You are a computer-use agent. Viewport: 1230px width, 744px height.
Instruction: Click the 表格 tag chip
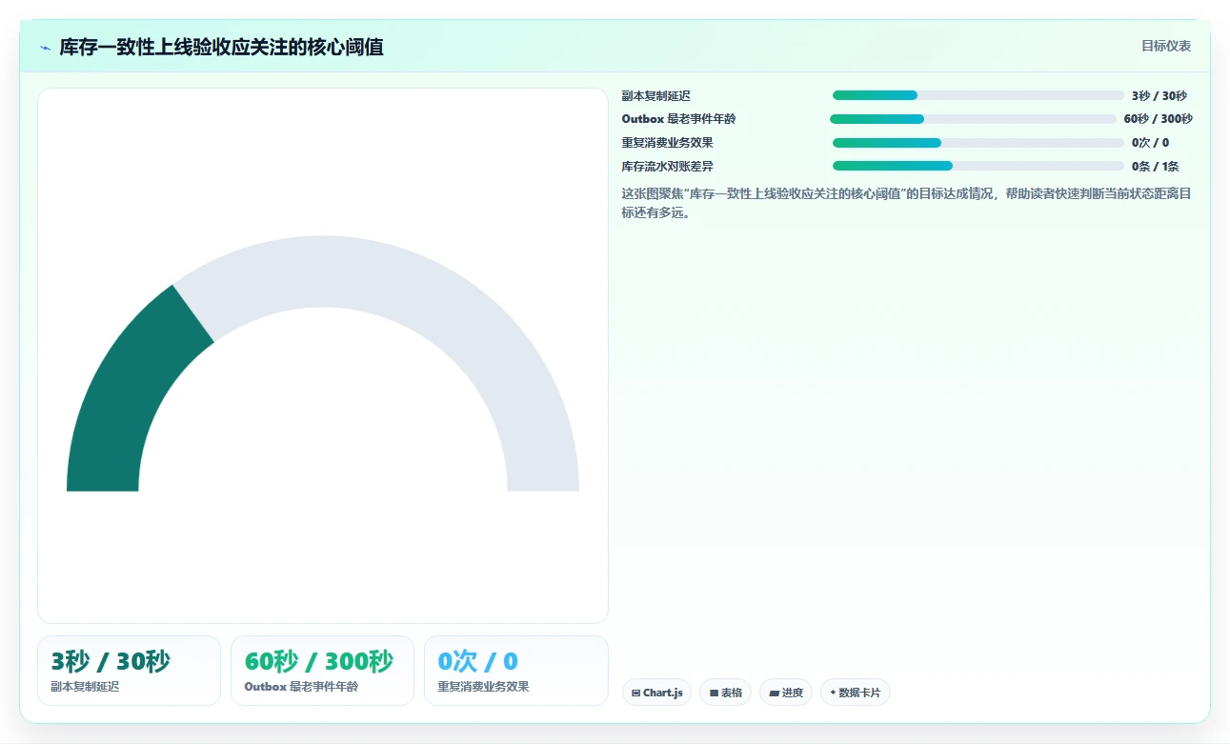point(725,693)
